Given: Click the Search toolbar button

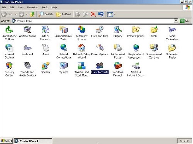Looking at the screenshot, I should [46, 14].
